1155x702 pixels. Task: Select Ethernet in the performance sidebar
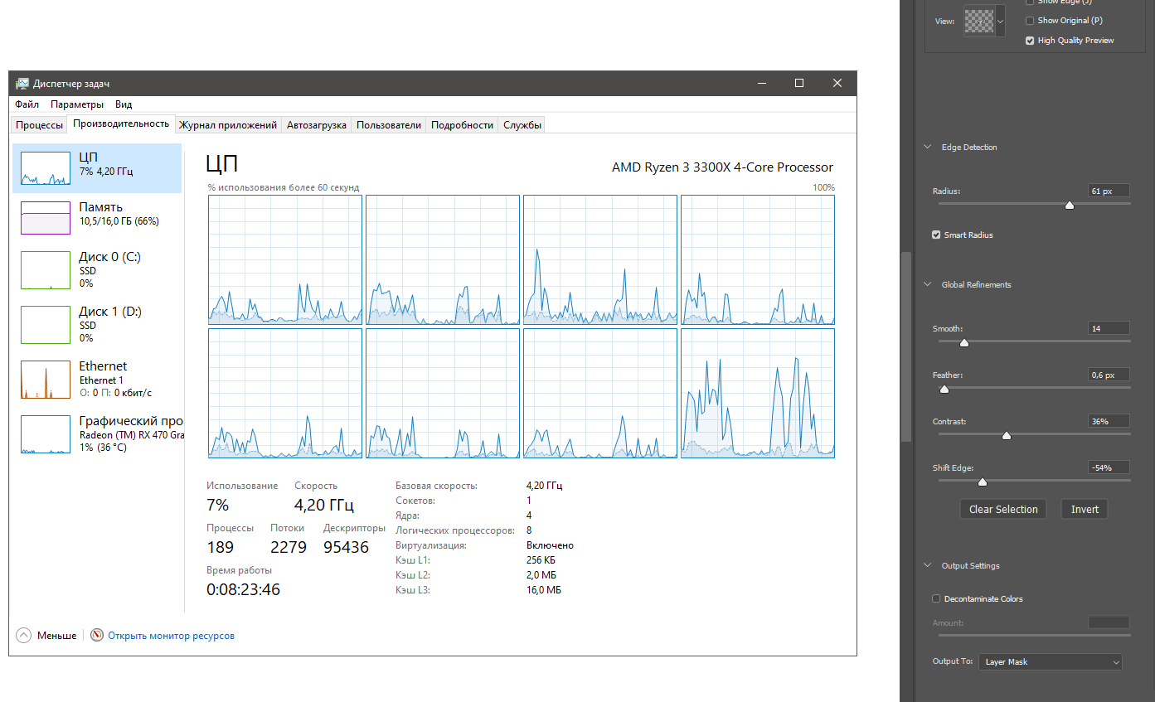pos(98,379)
